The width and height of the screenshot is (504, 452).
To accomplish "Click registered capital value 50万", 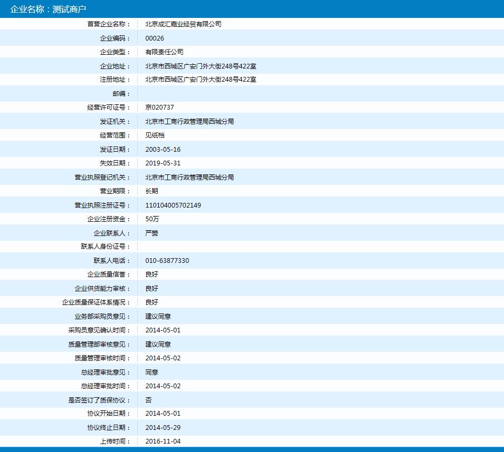I will pyautogui.click(x=152, y=219).
